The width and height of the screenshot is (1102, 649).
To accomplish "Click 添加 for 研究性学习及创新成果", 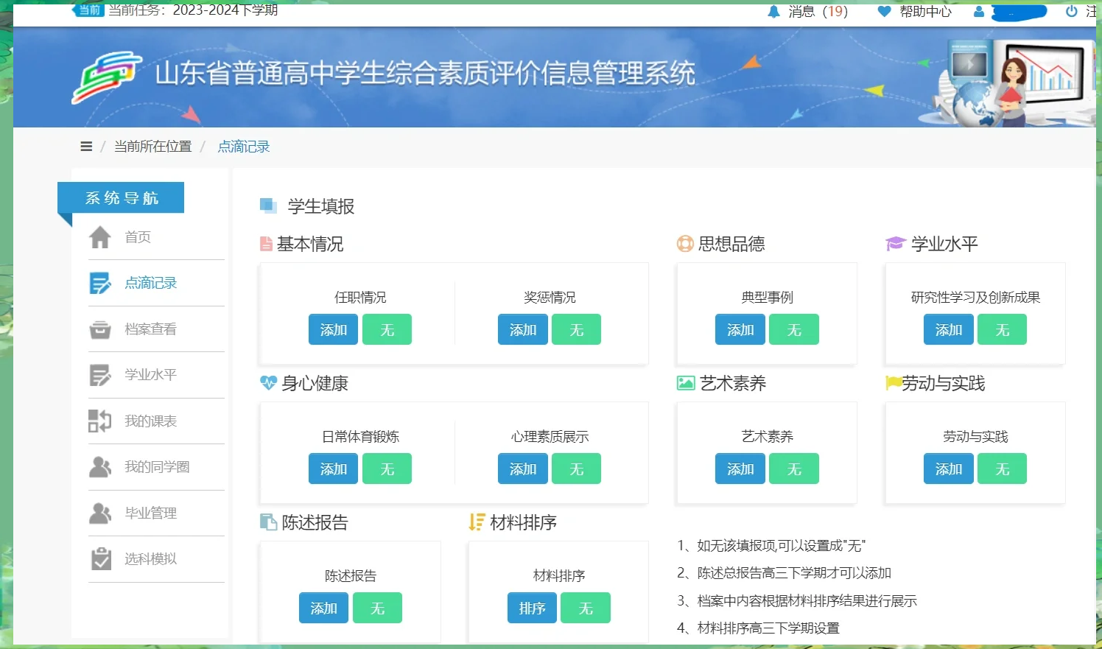I will point(948,330).
